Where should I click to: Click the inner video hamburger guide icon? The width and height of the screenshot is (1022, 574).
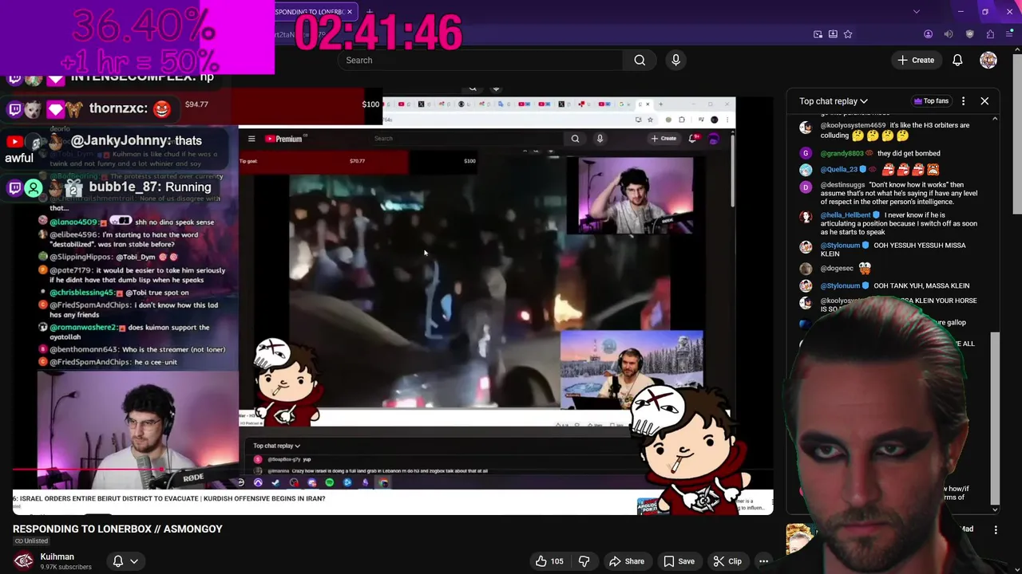coord(252,139)
